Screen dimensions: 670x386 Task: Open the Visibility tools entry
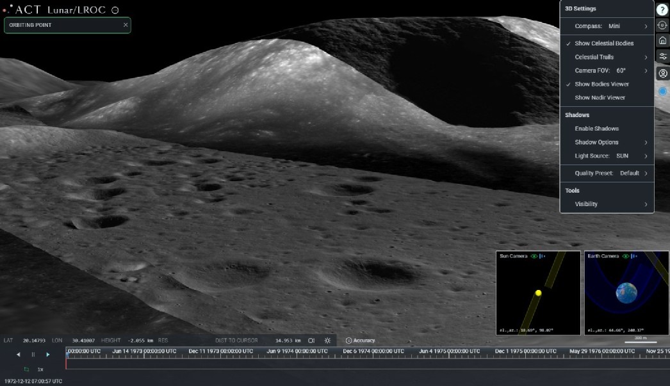point(607,204)
